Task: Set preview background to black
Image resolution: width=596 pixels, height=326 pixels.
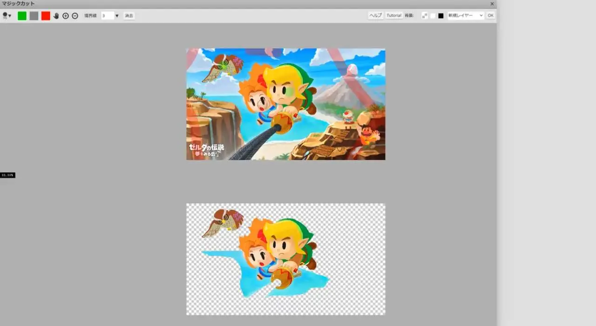Action: (440, 16)
